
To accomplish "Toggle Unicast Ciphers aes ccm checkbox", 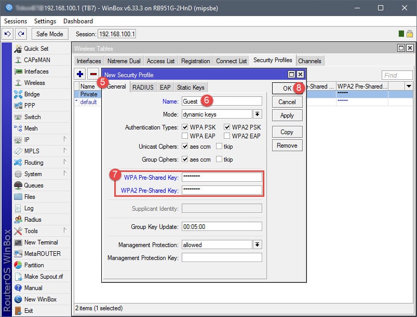I will pos(185,147).
